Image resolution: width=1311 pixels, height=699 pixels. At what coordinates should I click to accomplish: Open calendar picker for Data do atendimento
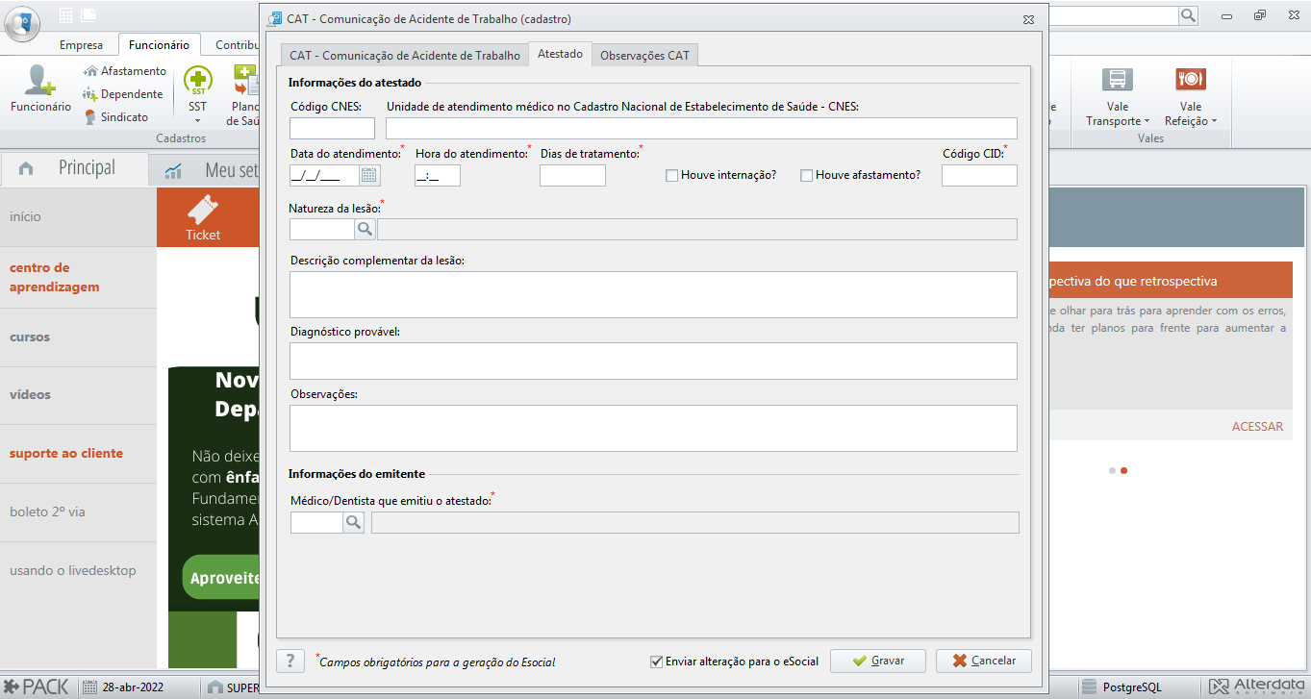(370, 175)
